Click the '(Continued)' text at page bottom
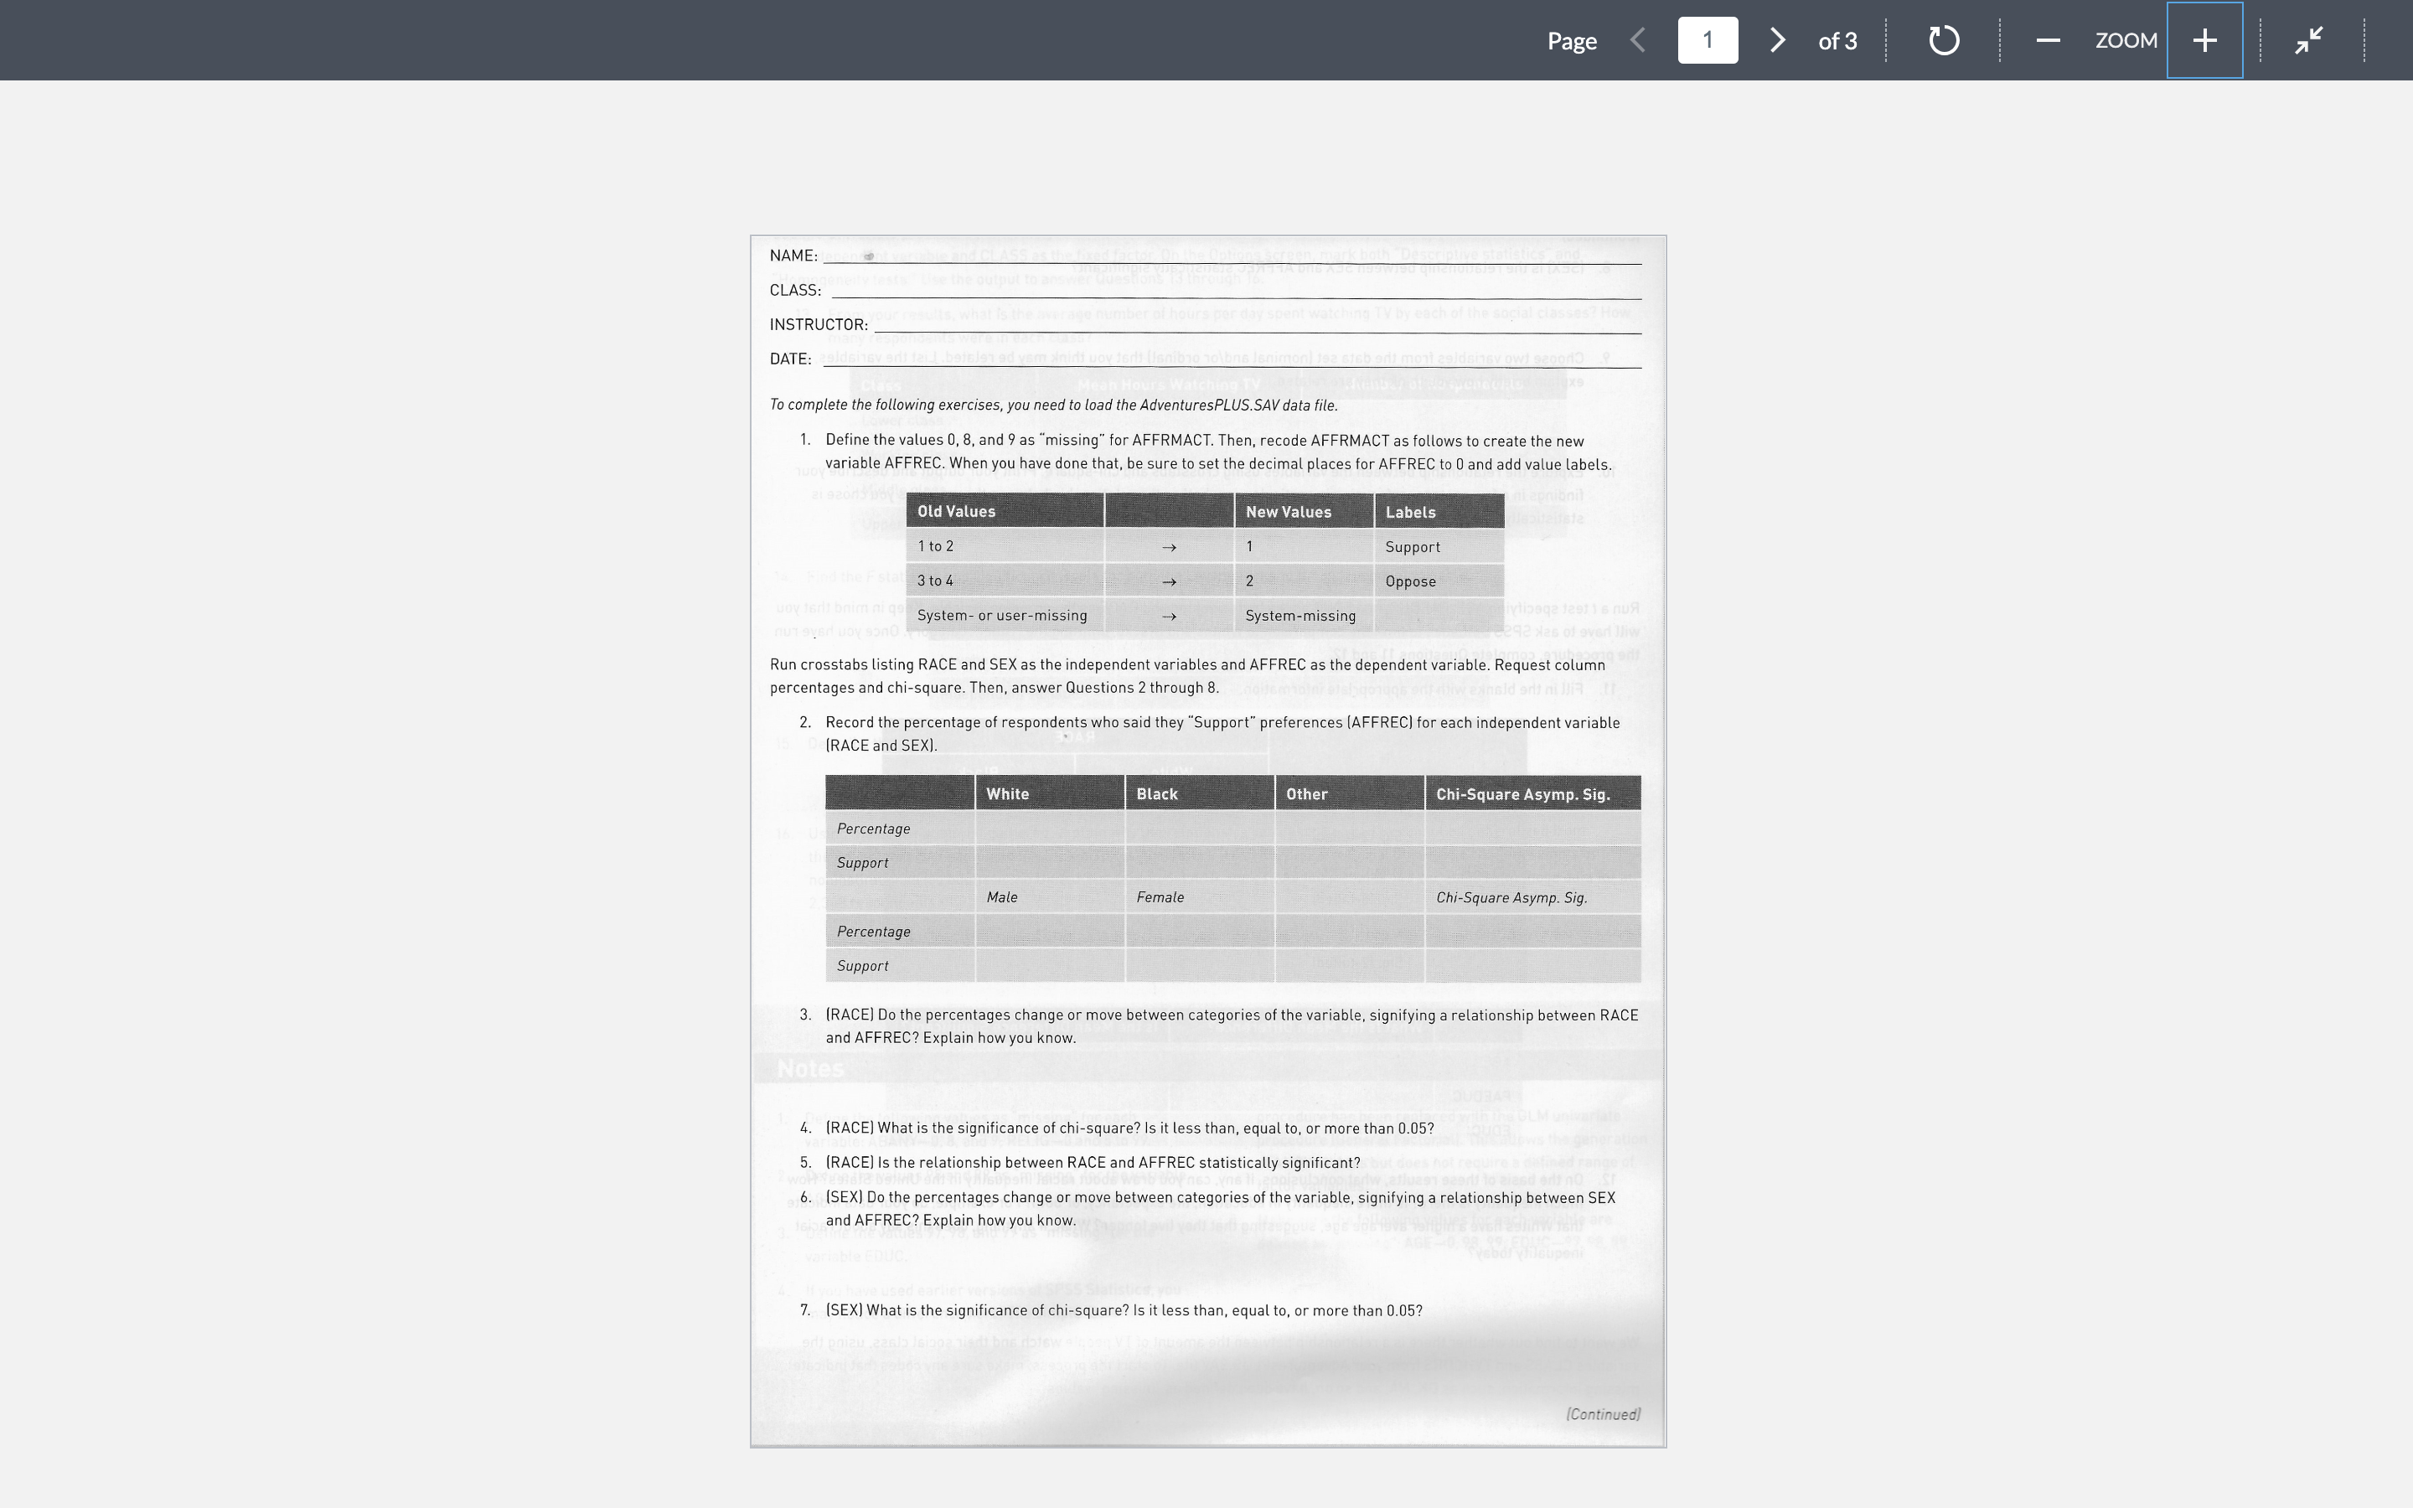Image resolution: width=2413 pixels, height=1508 pixels. click(1602, 1414)
